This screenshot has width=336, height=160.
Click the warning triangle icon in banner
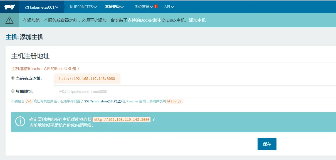click(x=9, y=20)
